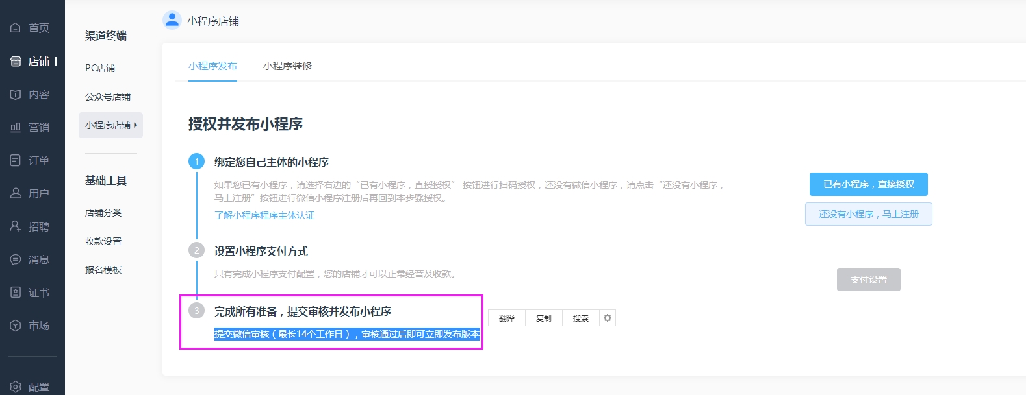The image size is (1026, 395).
Task: Click step heading 设置小程序支付方式
Action: [x=261, y=251]
